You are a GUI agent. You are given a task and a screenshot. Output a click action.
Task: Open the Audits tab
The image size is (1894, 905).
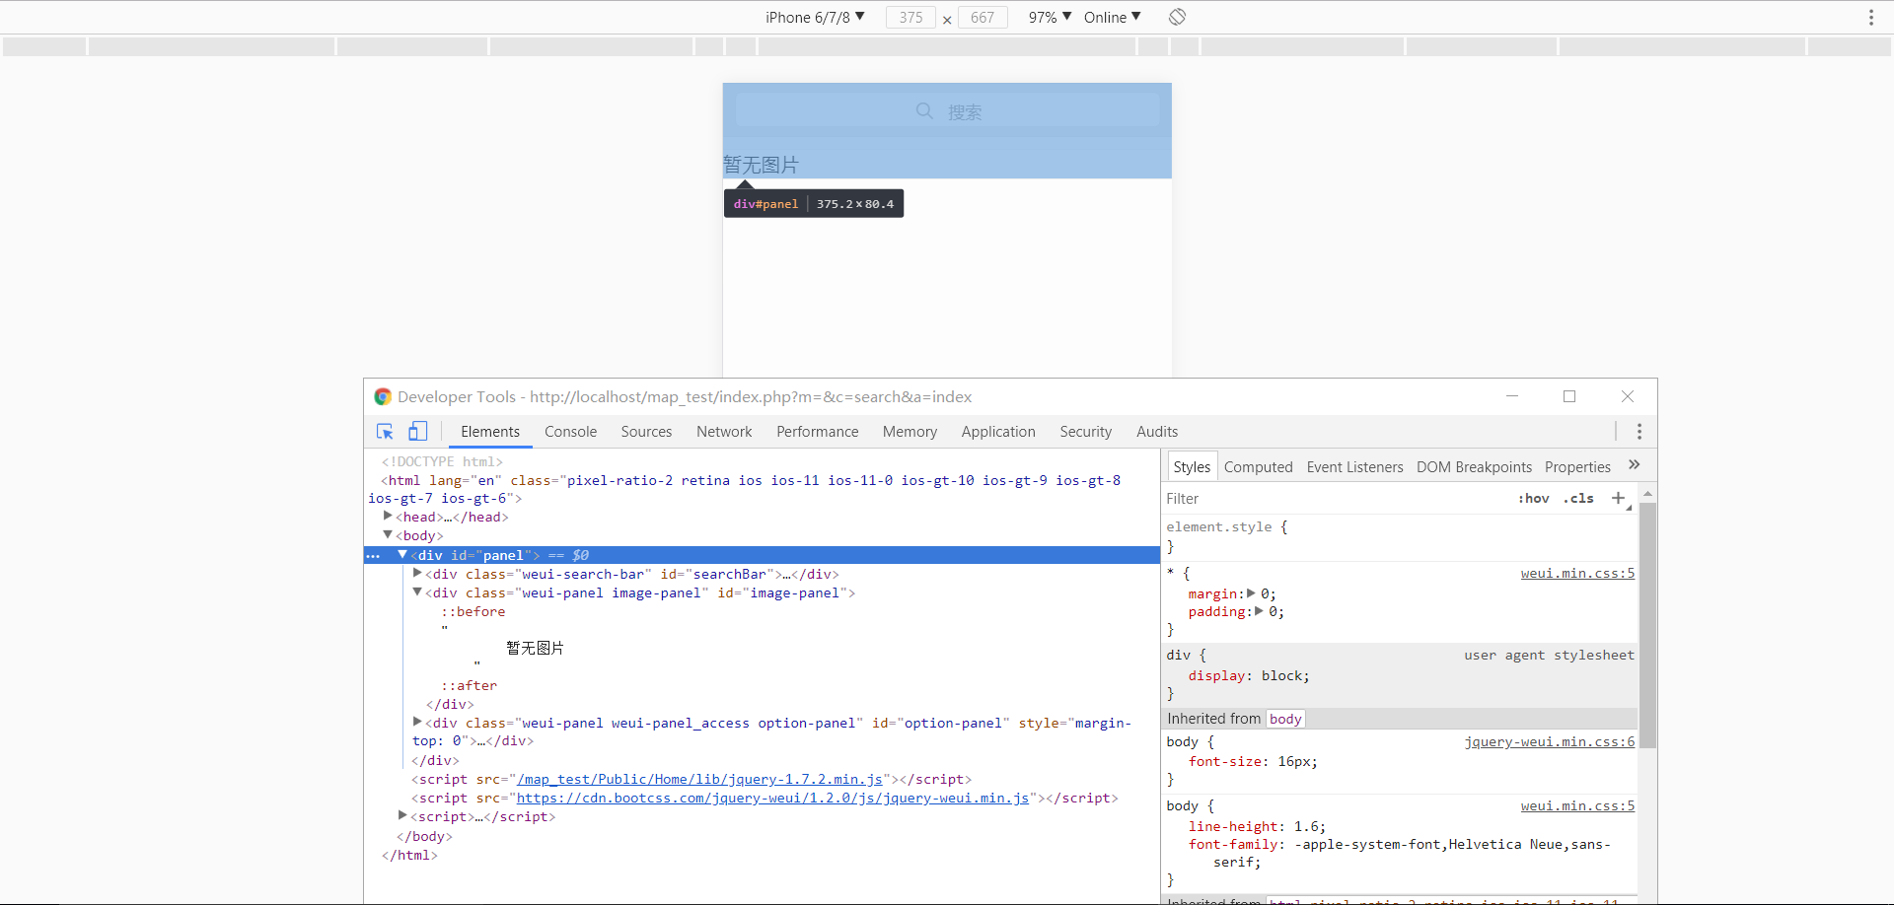click(1157, 432)
